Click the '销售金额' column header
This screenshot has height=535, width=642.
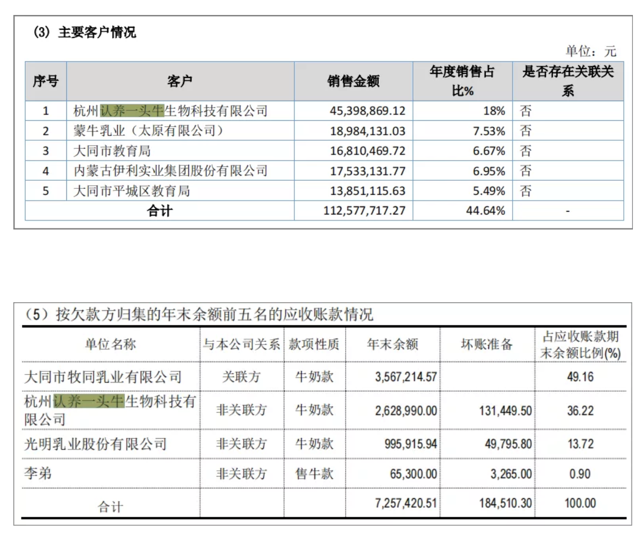pyautogui.click(x=353, y=81)
